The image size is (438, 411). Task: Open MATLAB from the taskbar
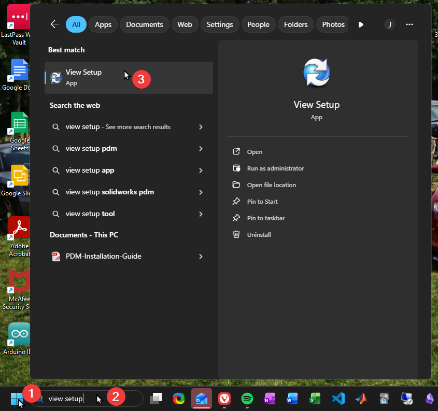pos(361,399)
